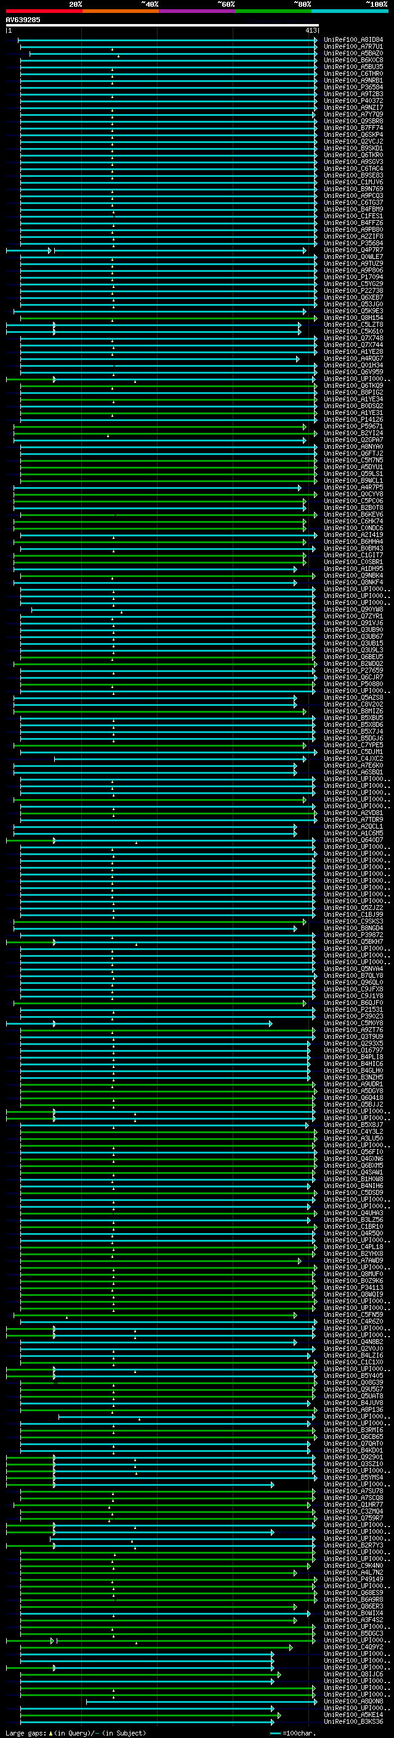The height and width of the screenshot is (1738, 394).
Task: Select UniRef100_Q8IJC6 entry
Action: click(353, 1674)
